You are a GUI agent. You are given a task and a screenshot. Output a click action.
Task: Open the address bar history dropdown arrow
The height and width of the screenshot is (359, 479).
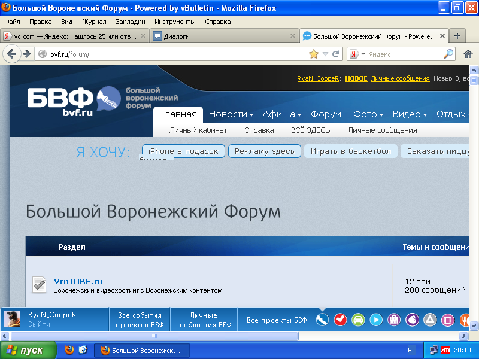click(325, 54)
